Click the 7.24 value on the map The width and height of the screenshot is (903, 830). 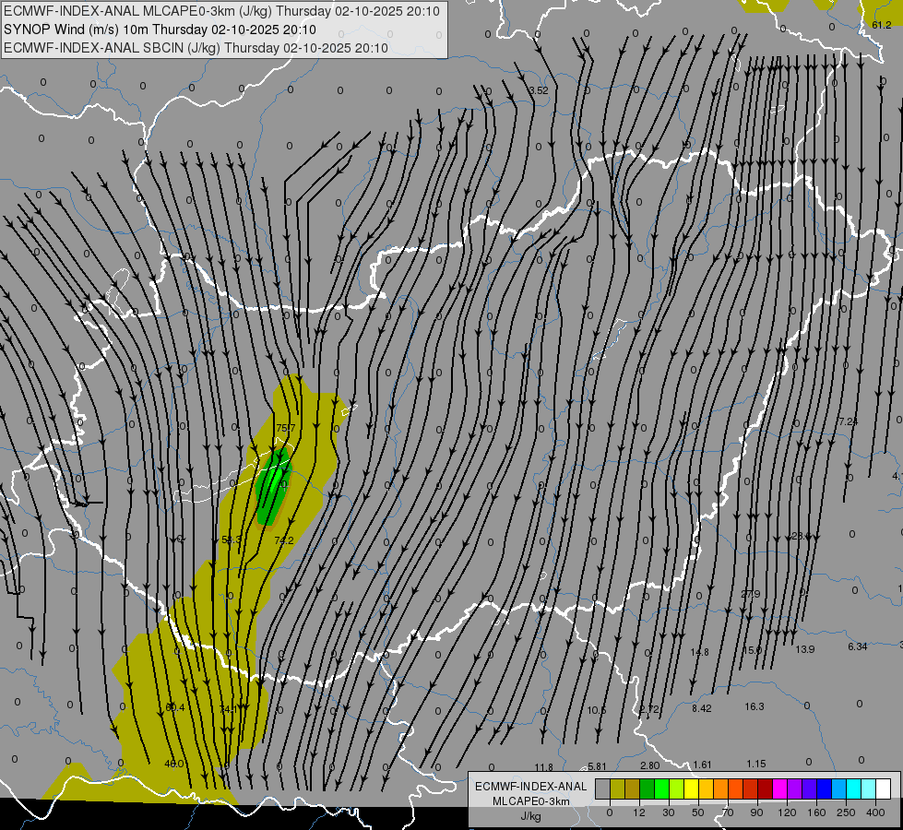click(849, 421)
